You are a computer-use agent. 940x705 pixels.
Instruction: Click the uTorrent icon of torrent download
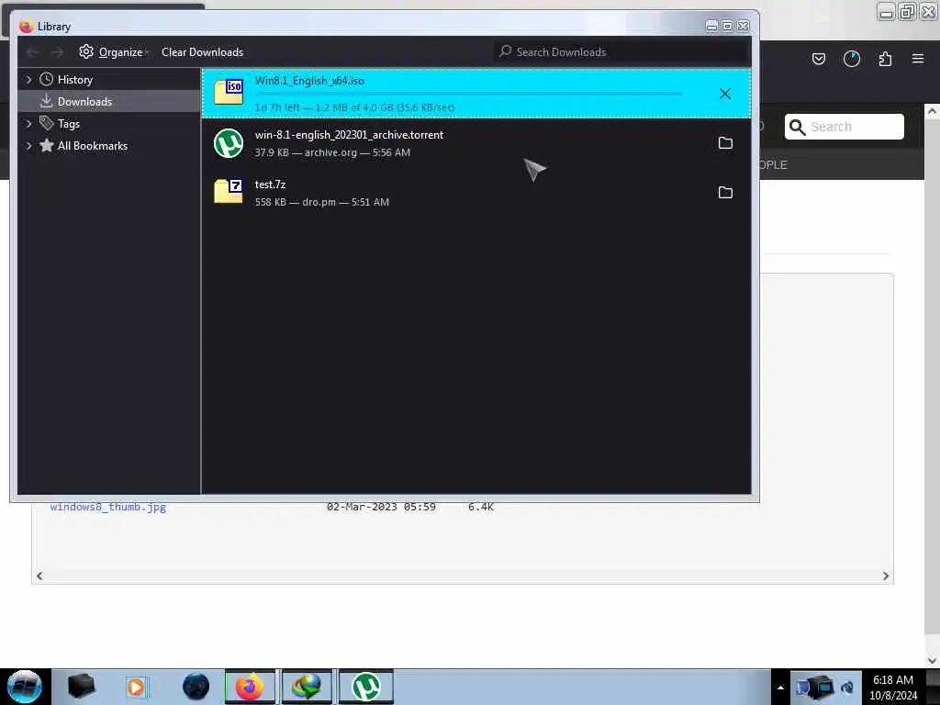pyautogui.click(x=229, y=143)
